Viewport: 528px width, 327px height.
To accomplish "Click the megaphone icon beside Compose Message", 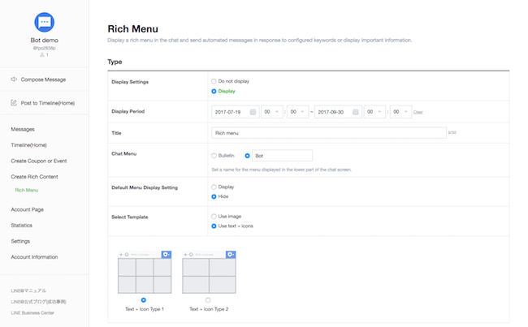I will coord(14,80).
